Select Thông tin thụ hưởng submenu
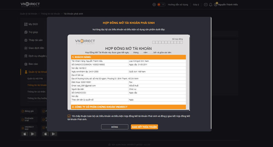 click(x=37, y=98)
